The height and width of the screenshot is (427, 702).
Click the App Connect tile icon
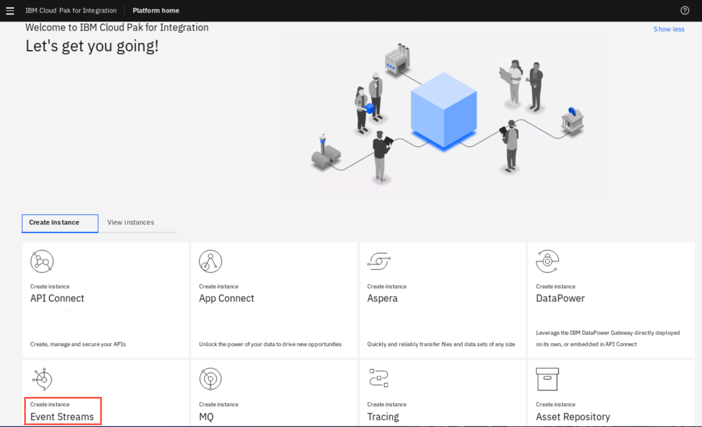pyautogui.click(x=210, y=261)
